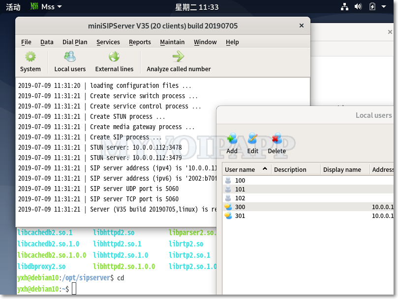Open the External lines globe icon
398x299 pixels.
[114, 56]
